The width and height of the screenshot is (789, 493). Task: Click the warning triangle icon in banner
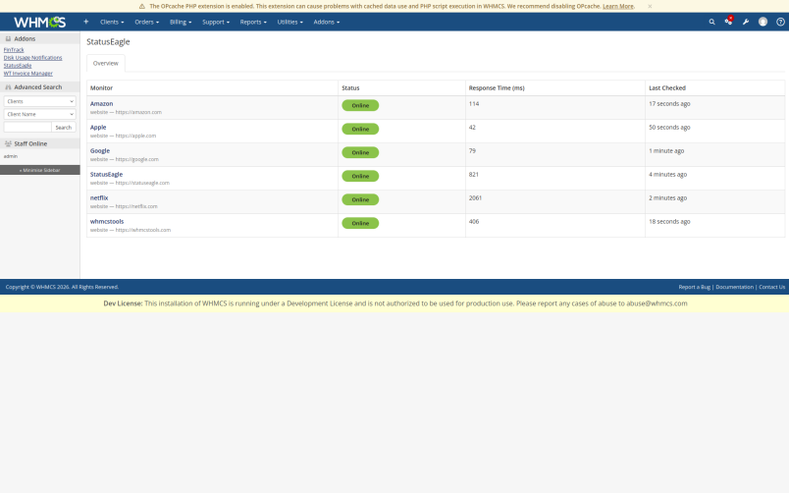click(x=142, y=6)
